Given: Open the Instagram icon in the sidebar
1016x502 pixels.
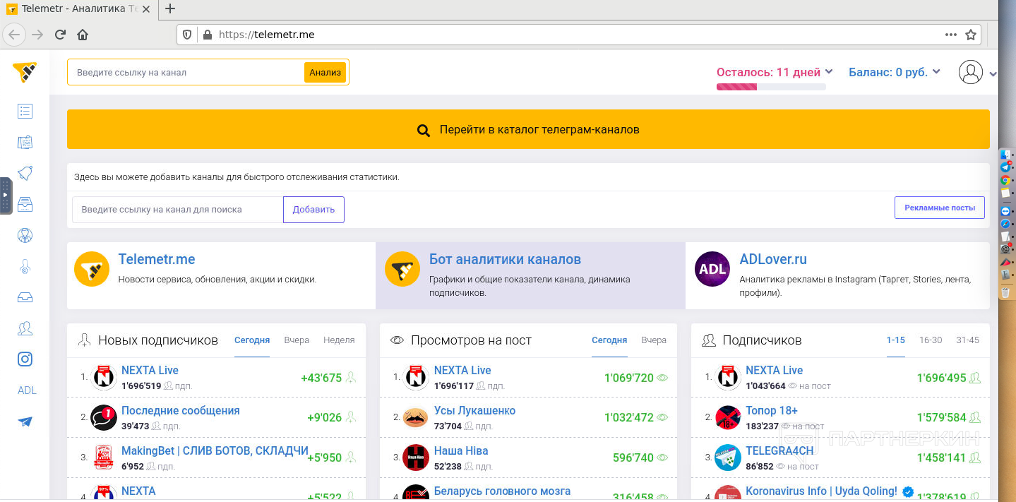Looking at the screenshot, I should tap(25, 359).
